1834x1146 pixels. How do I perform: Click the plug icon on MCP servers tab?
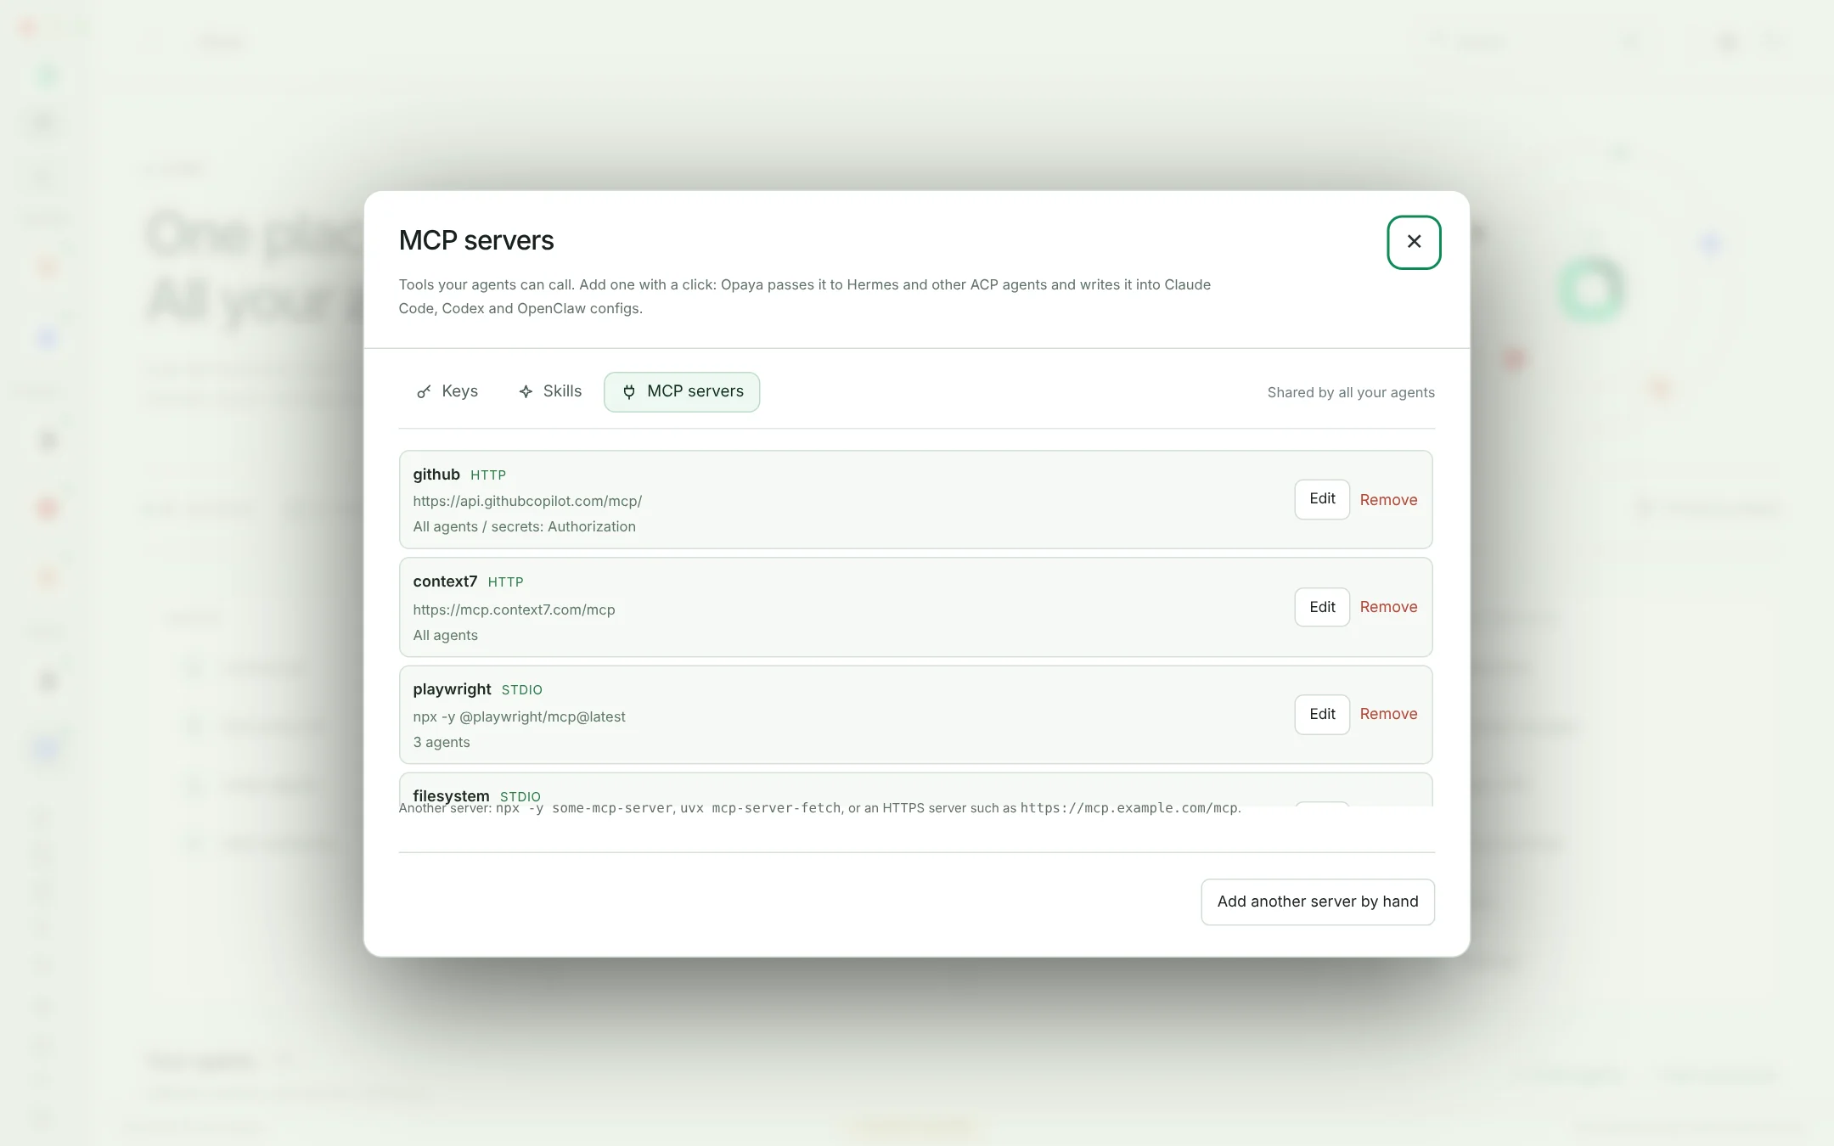pos(629,391)
